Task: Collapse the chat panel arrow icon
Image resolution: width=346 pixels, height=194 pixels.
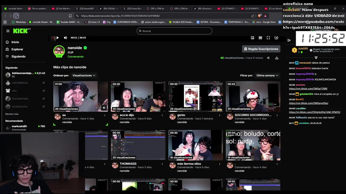Action: (x=289, y=40)
